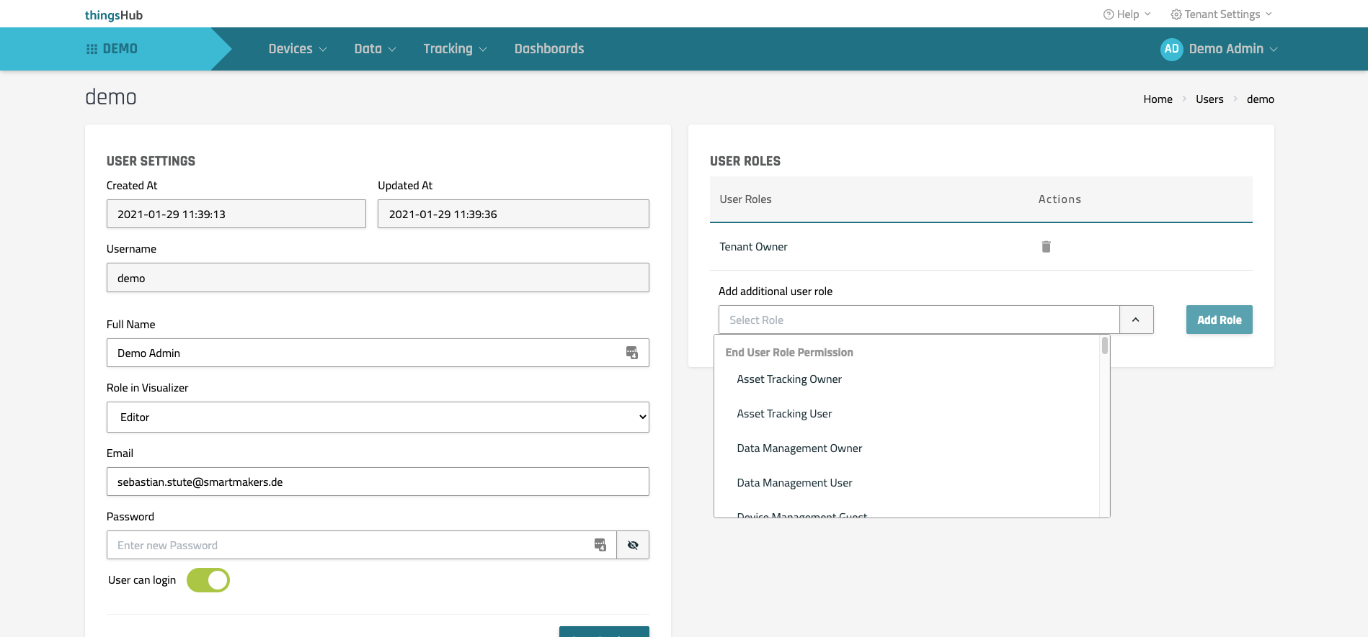Click the AD user avatar icon
The image size is (1368, 637).
click(x=1171, y=49)
